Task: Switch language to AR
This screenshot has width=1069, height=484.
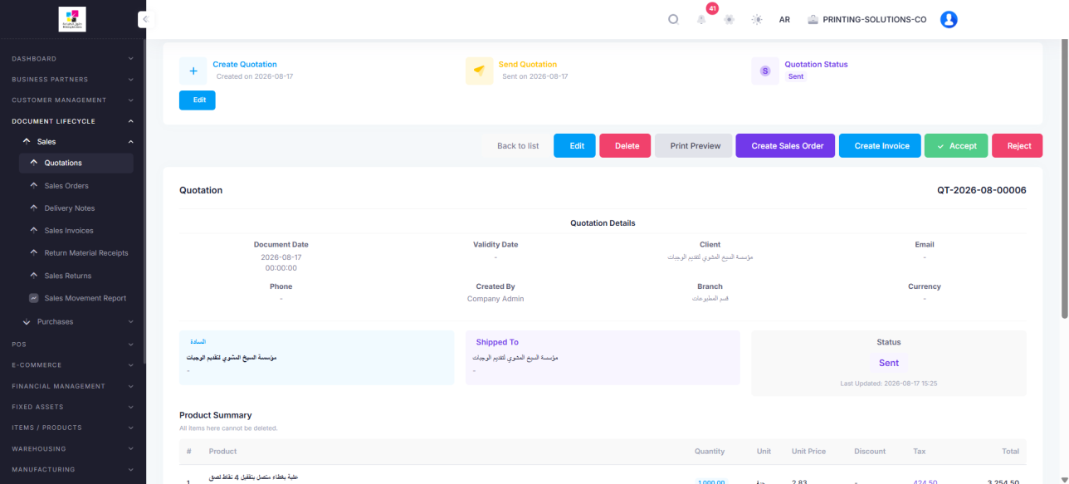Action: click(x=784, y=19)
